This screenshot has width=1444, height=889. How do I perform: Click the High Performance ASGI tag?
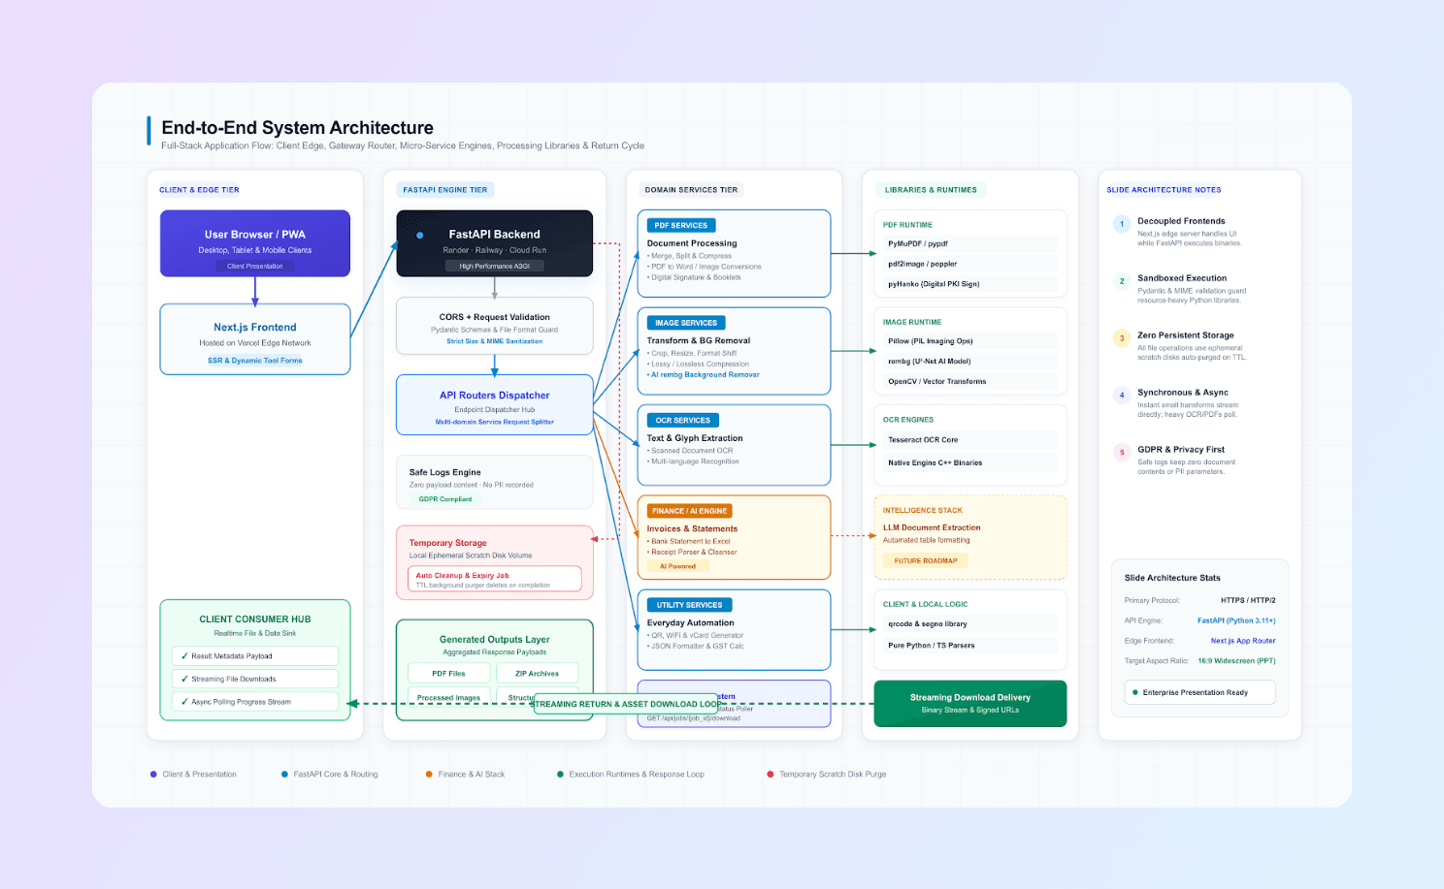(495, 266)
